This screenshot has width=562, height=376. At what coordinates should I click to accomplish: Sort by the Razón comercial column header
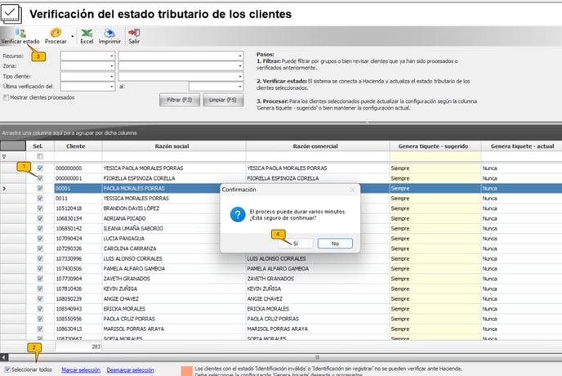pyautogui.click(x=318, y=146)
